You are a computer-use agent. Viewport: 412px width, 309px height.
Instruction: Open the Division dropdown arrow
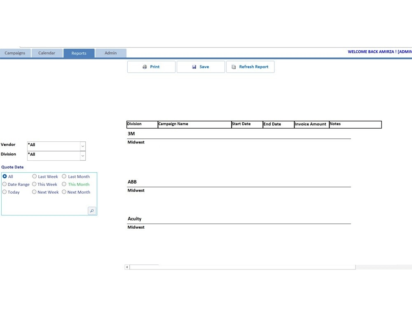click(x=83, y=156)
